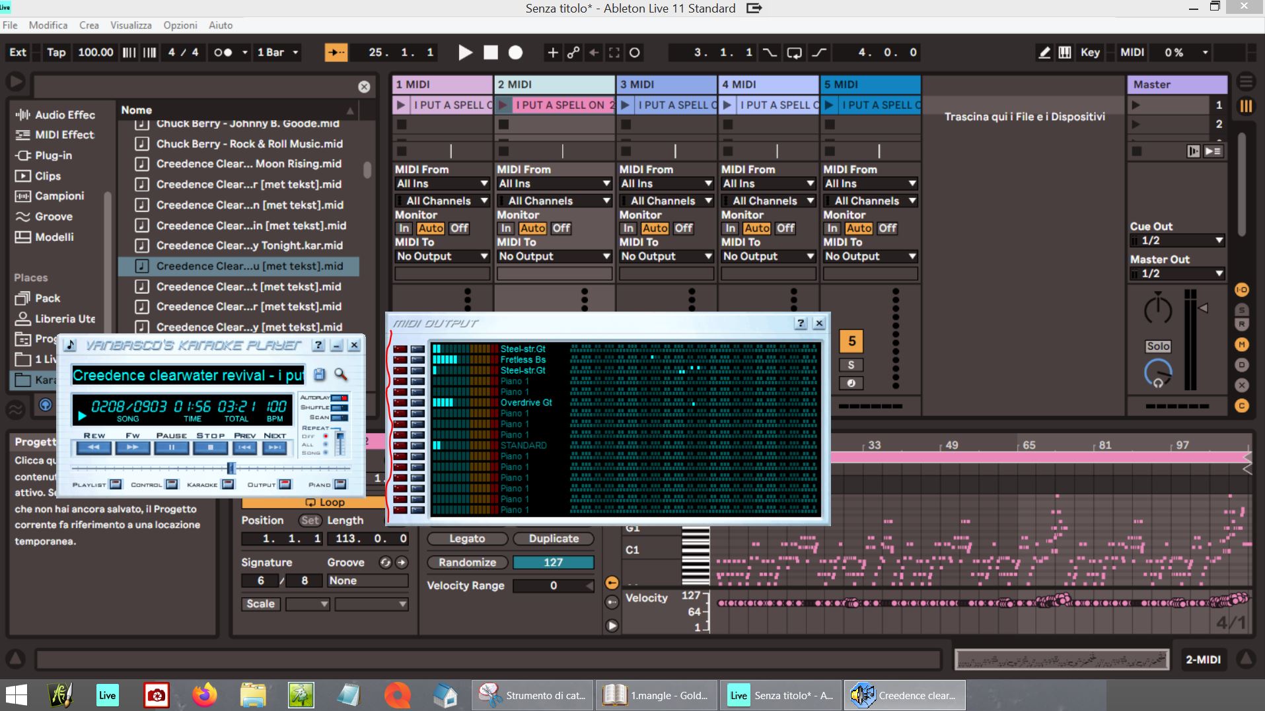
Task: Set track 3 Monitor to Off
Action: (x=684, y=228)
